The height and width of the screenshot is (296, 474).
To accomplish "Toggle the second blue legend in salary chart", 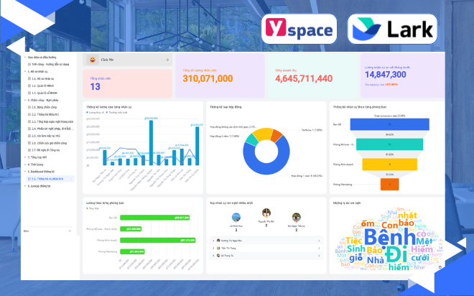I will (116, 113).
